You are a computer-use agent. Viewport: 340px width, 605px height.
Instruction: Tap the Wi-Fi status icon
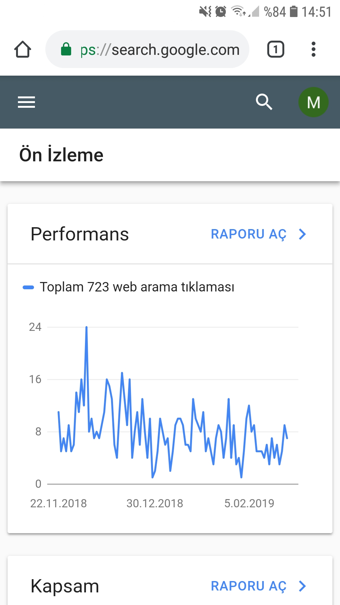pyautogui.click(x=238, y=11)
